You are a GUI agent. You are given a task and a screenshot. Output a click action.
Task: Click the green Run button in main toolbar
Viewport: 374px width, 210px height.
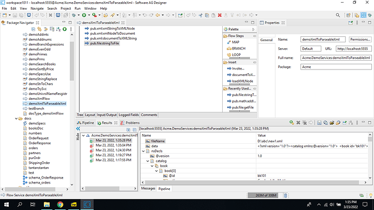[x=84, y=15]
